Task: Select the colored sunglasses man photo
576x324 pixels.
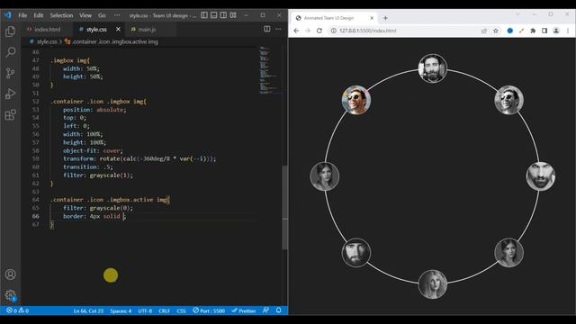Action: pos(356,100)
